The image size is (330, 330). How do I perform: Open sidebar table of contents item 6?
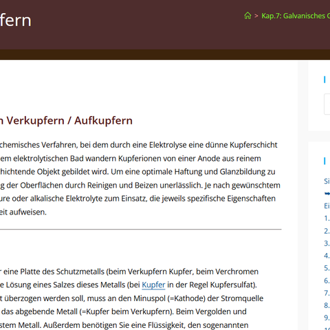(x=327, y=280)
